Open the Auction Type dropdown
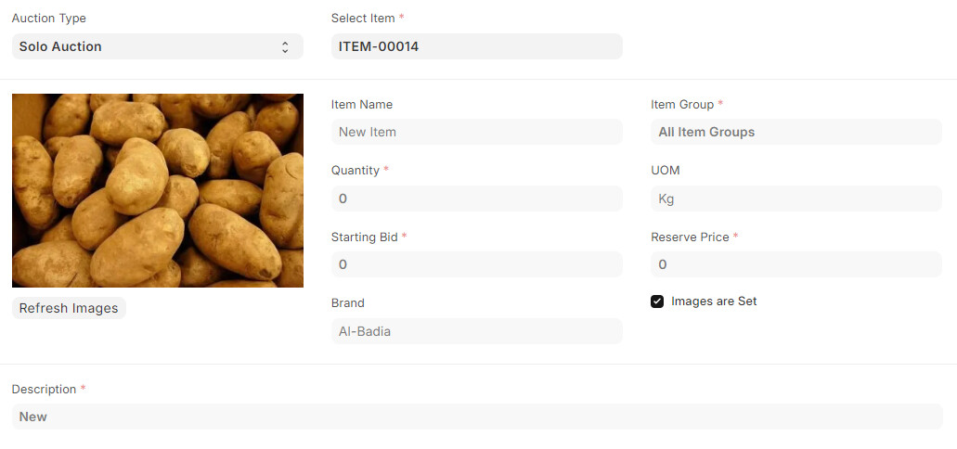The width and height of the screenshot is (957, 449). [158, 46]
